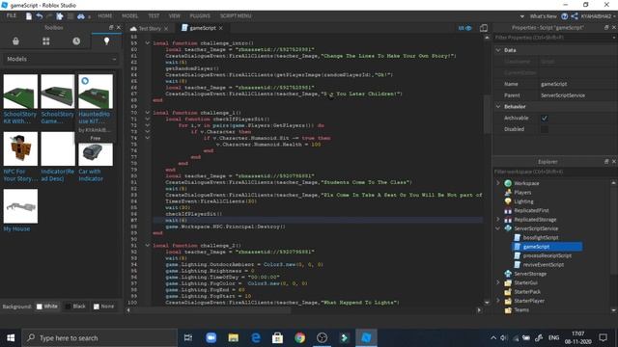Open the KYAHABHAI2 account dropdown
Image resolution: width=618 pixels, height=347 pixels.
click(x=598, y=16)
